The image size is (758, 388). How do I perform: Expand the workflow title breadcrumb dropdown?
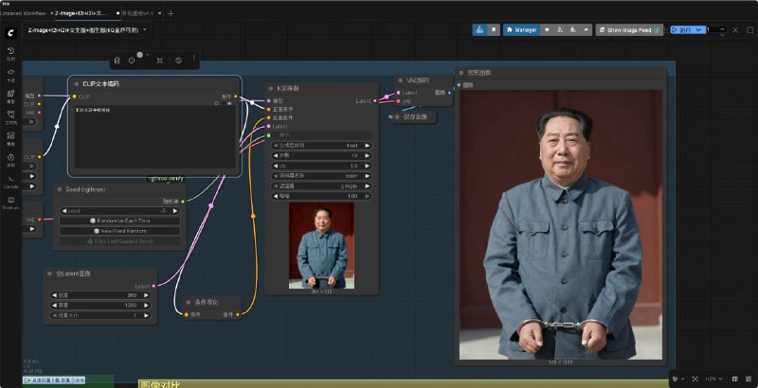pos(145,30)
